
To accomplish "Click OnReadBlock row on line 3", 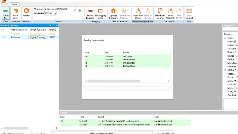I will click(x=128, y=66).
